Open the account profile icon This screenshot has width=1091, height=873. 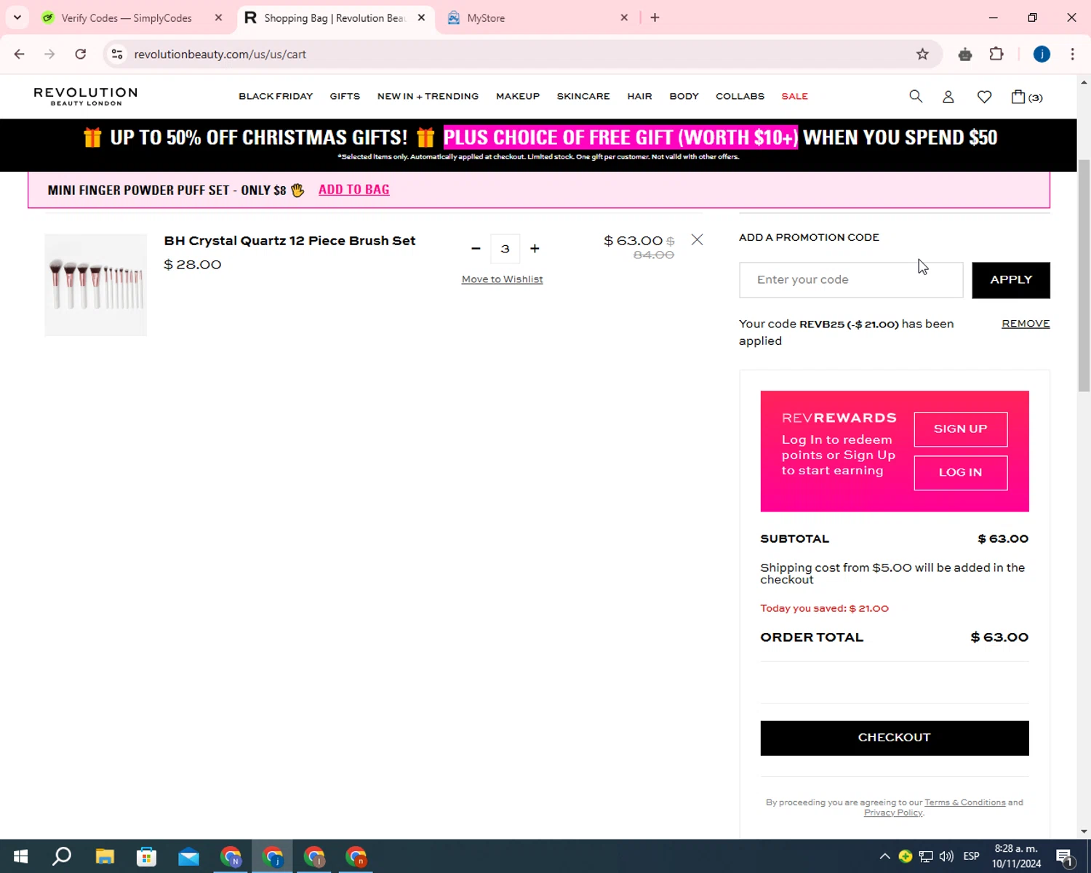click(948, 96)
